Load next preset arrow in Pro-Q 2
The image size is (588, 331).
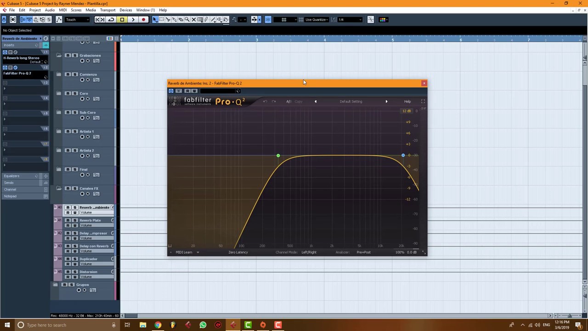pyautogui.click(x=386, y=101)
